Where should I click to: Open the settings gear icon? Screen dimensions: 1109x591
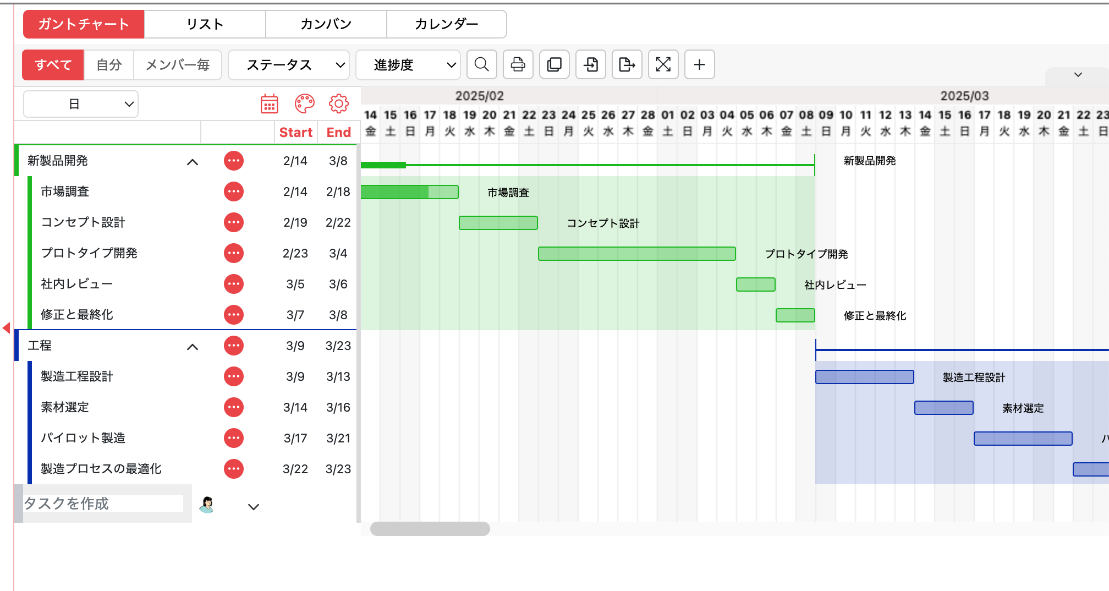[x=339, y=103]
